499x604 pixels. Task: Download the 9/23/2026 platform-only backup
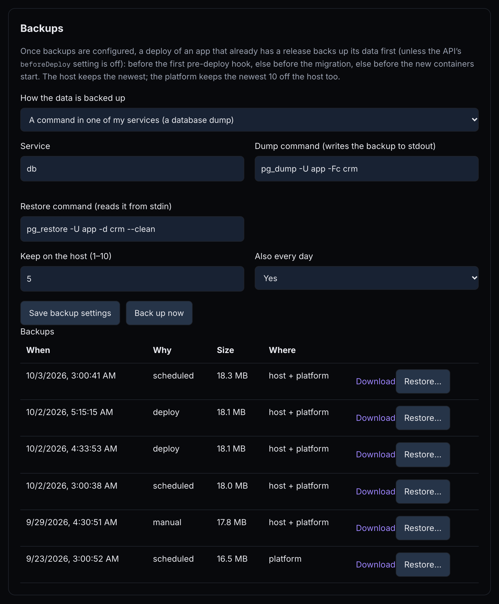[x=375, y=565]
